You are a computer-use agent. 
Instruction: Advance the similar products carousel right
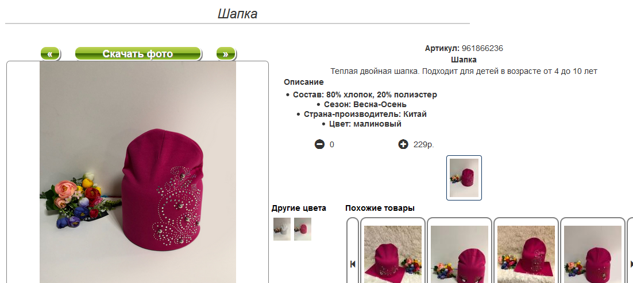point(631,264)
